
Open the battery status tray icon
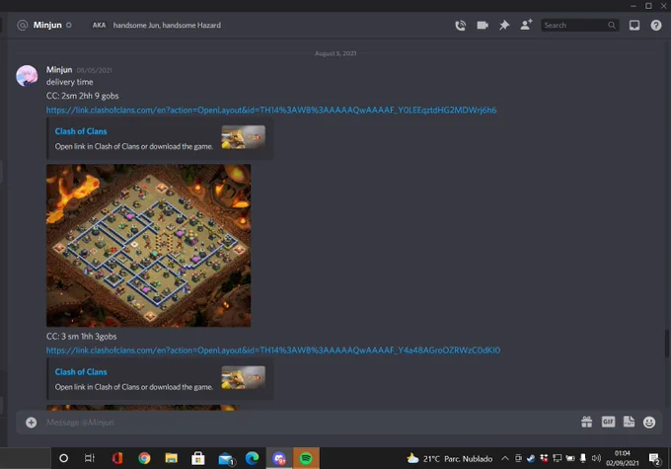pos(570,459)
